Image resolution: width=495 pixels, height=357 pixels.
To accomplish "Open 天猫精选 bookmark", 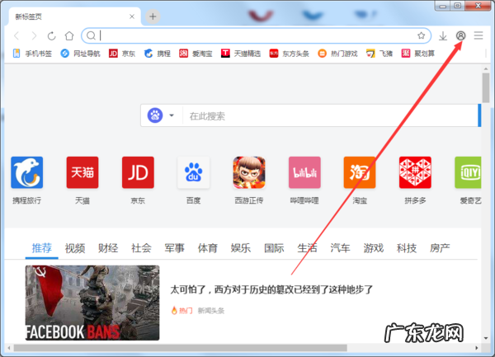I will tap(241, 54).
